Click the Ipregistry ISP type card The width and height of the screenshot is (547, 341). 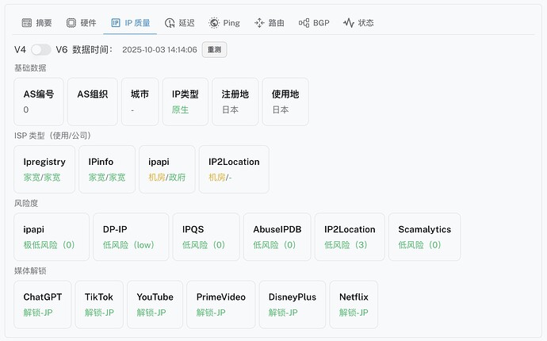pos(44,169)
